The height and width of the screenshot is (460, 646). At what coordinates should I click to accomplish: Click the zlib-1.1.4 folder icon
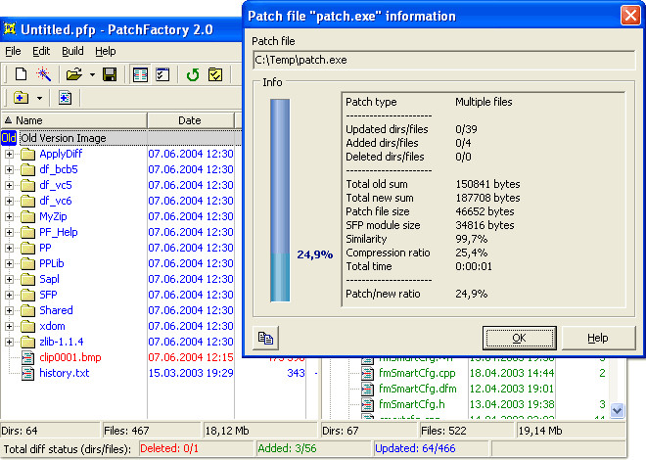[27, 342]
